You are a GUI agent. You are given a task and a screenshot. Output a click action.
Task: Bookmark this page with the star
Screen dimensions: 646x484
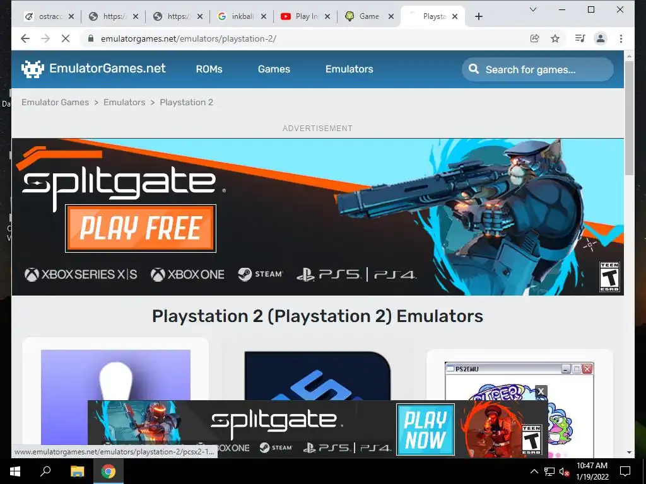click(x=555, y=38)
